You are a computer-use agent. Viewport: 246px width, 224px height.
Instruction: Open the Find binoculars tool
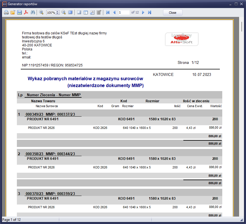(33, 13)
